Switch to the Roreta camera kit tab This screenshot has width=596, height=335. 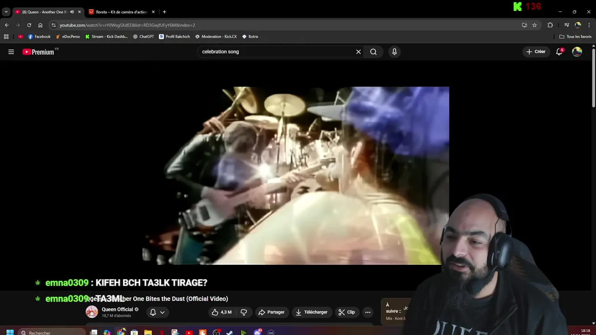122,12
